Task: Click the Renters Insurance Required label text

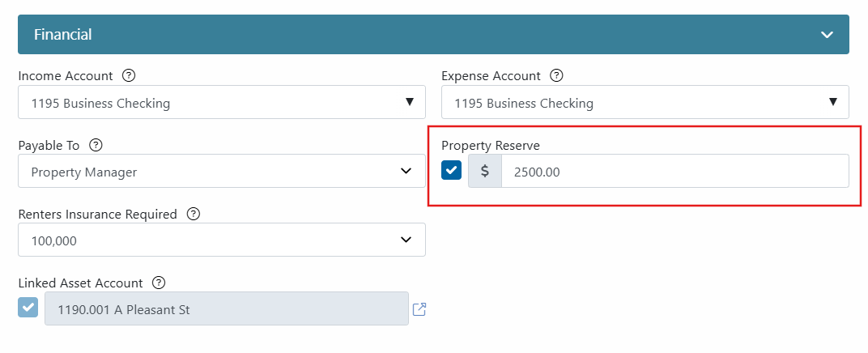Action: click(x=97, y=215)
